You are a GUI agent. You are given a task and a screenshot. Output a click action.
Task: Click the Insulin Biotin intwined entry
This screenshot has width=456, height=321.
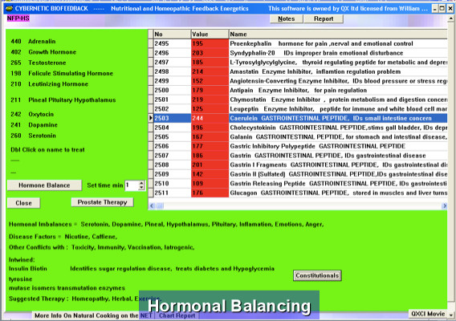tap(28, 269)
